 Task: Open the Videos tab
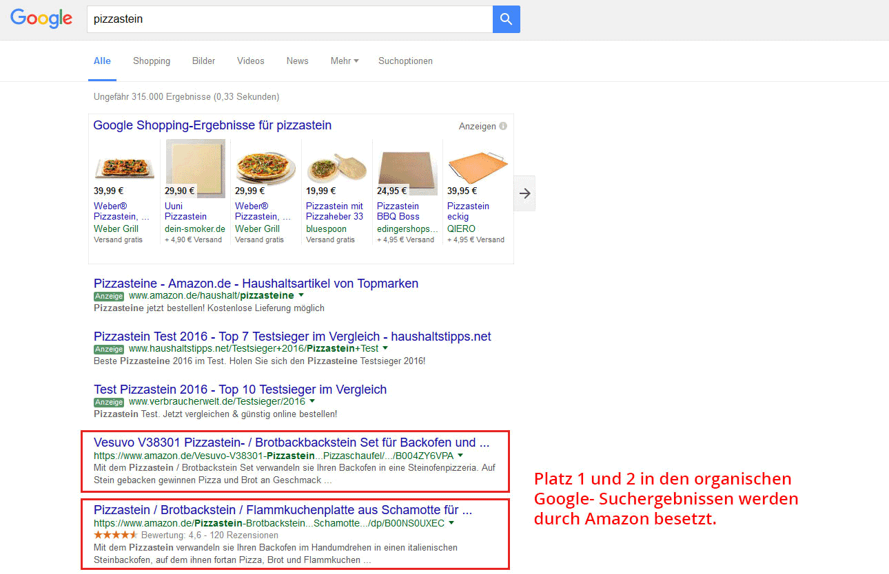tap(251, 61)
